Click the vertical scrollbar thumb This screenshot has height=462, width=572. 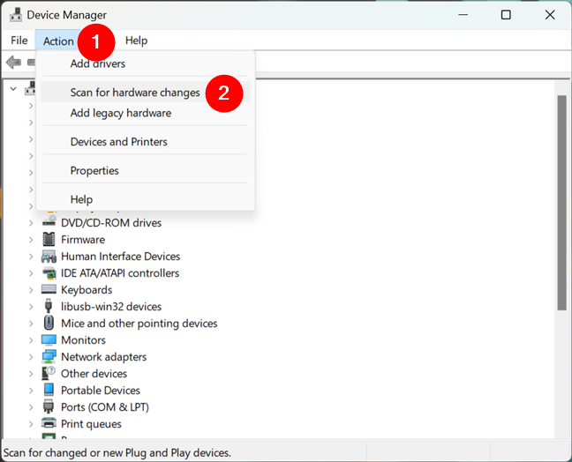tap(561, 203)
